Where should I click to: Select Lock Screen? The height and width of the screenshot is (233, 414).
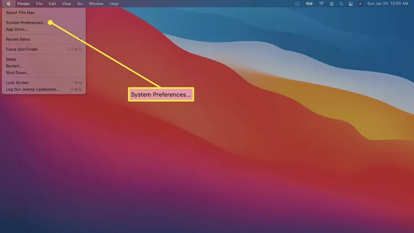[44, 83]
